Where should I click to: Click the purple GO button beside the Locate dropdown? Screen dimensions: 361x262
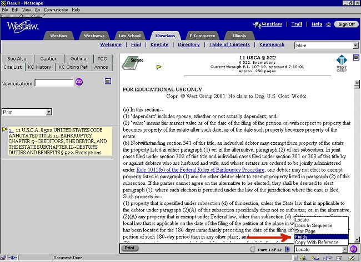[x=353, y=249]
